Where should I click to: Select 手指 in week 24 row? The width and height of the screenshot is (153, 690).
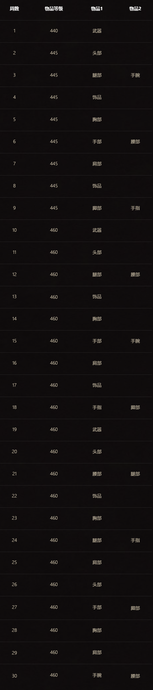point(135,540)
